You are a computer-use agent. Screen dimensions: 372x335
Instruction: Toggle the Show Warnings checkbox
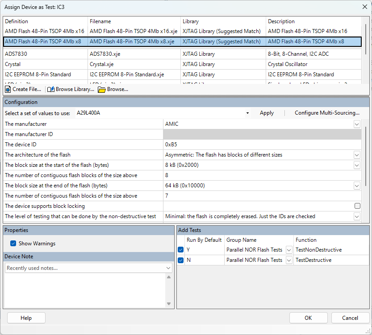pyautogui.click(x=13, y=244)
